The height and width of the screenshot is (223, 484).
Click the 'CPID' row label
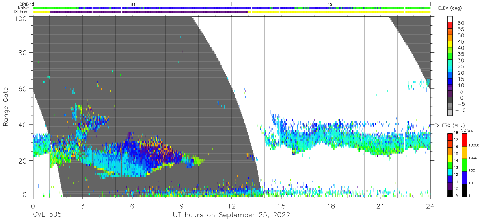point(24,4)
